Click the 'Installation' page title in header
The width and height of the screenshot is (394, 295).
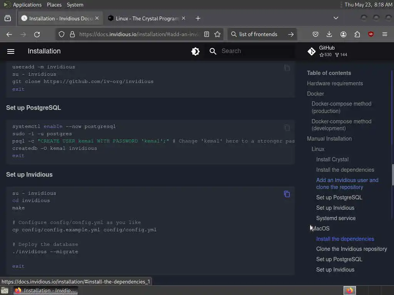click(x=44, y=51)
